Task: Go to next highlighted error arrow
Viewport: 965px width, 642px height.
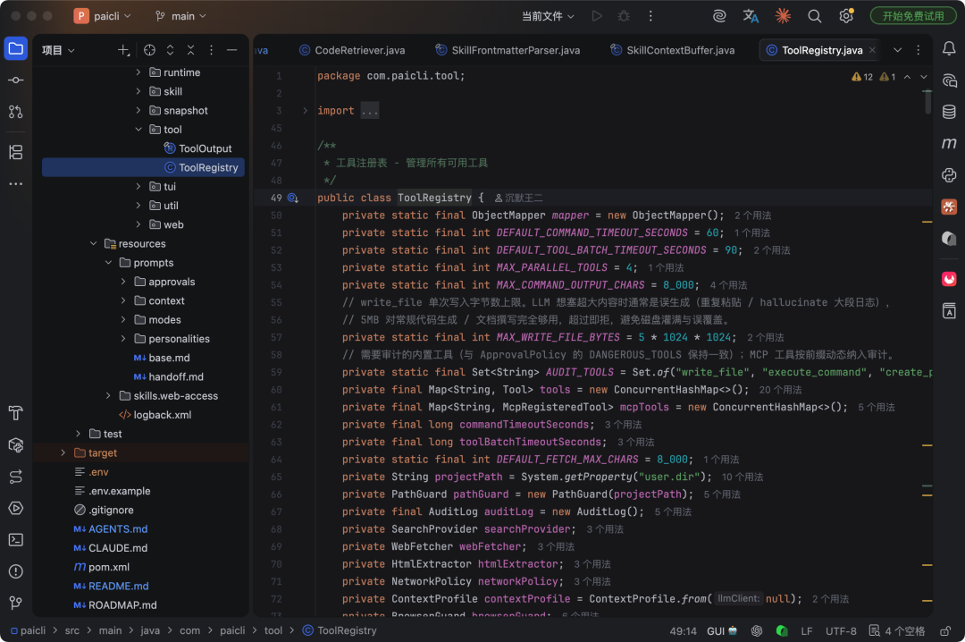Action: (x=923, y=77)
